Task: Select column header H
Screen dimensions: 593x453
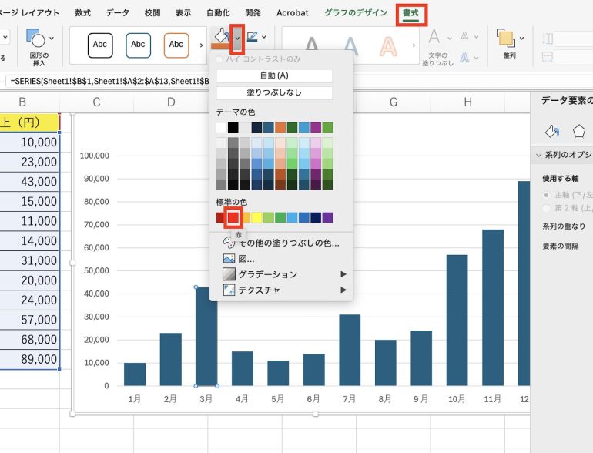Action: click(467, 102)
